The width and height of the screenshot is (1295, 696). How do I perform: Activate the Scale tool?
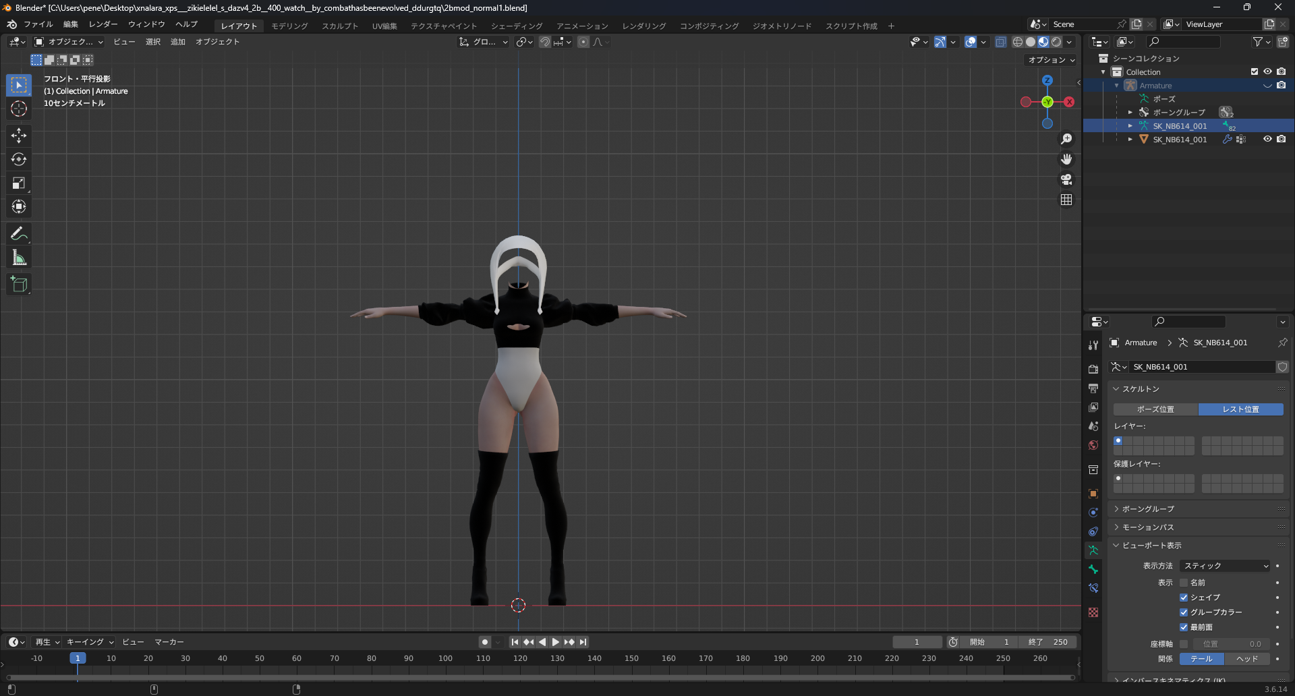19,183
